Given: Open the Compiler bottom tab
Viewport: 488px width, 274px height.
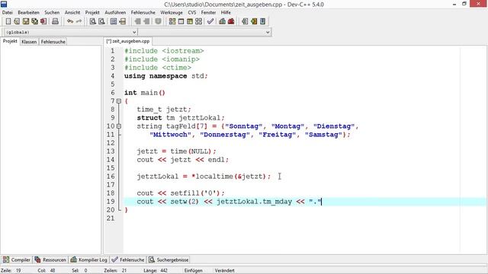Looking at the screenshot, I should coord(17,260).
